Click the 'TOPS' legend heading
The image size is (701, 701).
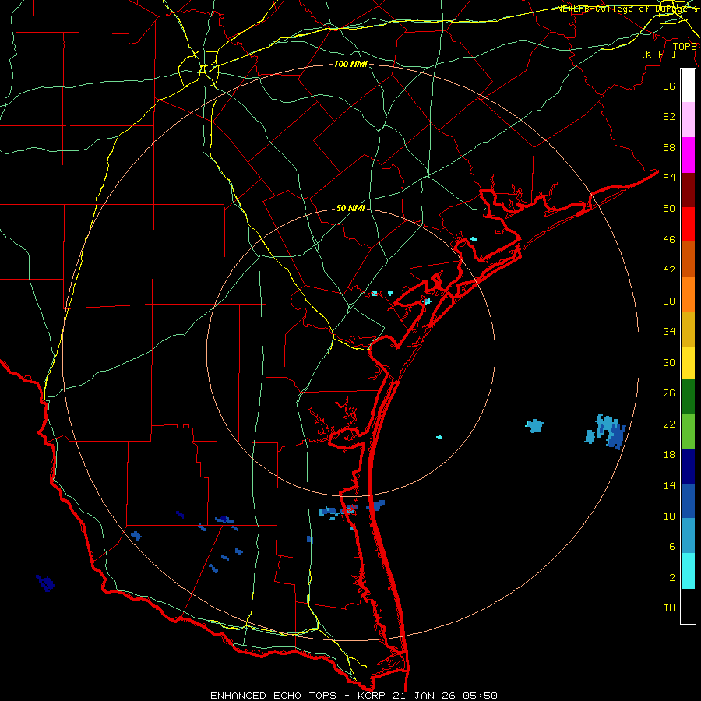(x=684, y=46)
